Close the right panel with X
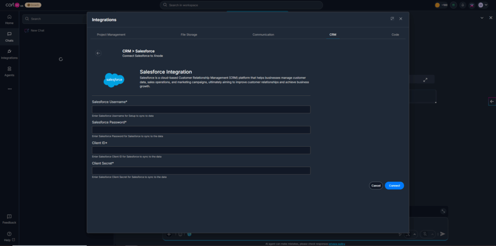 pyautogui.click(x=491, y=18)
